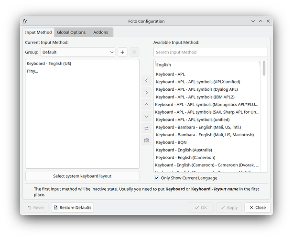This screenshot has width=293, height=239.
Task: Click Select system keyboard layout button
Action: coord(82,176)
